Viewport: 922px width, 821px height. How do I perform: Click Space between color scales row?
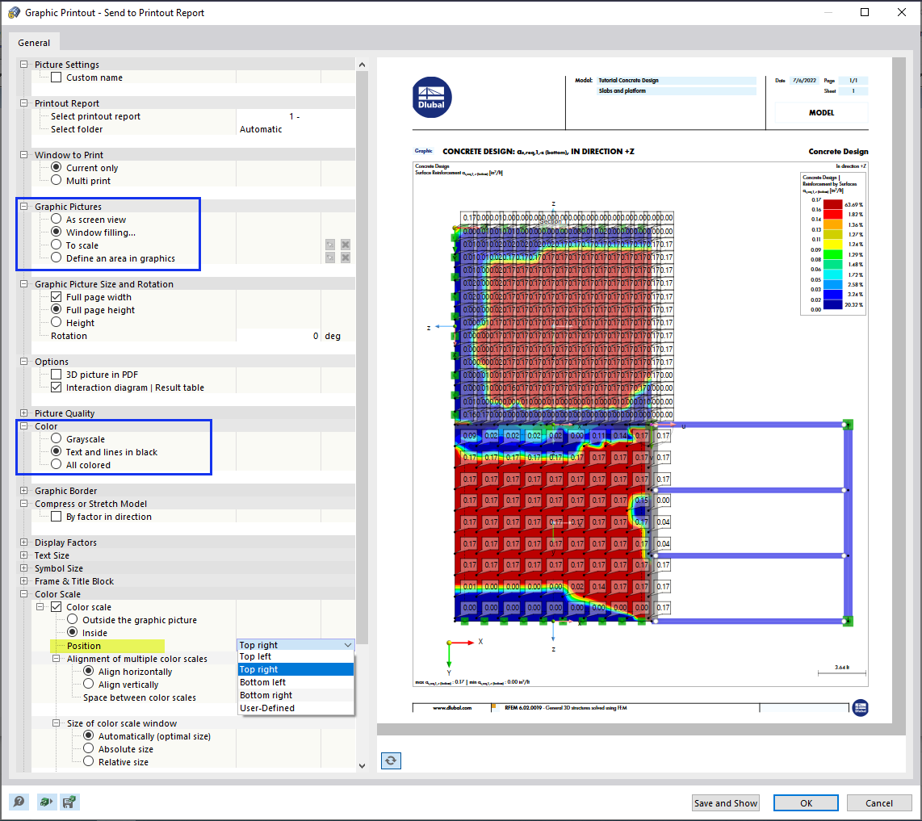pos(140,697)
